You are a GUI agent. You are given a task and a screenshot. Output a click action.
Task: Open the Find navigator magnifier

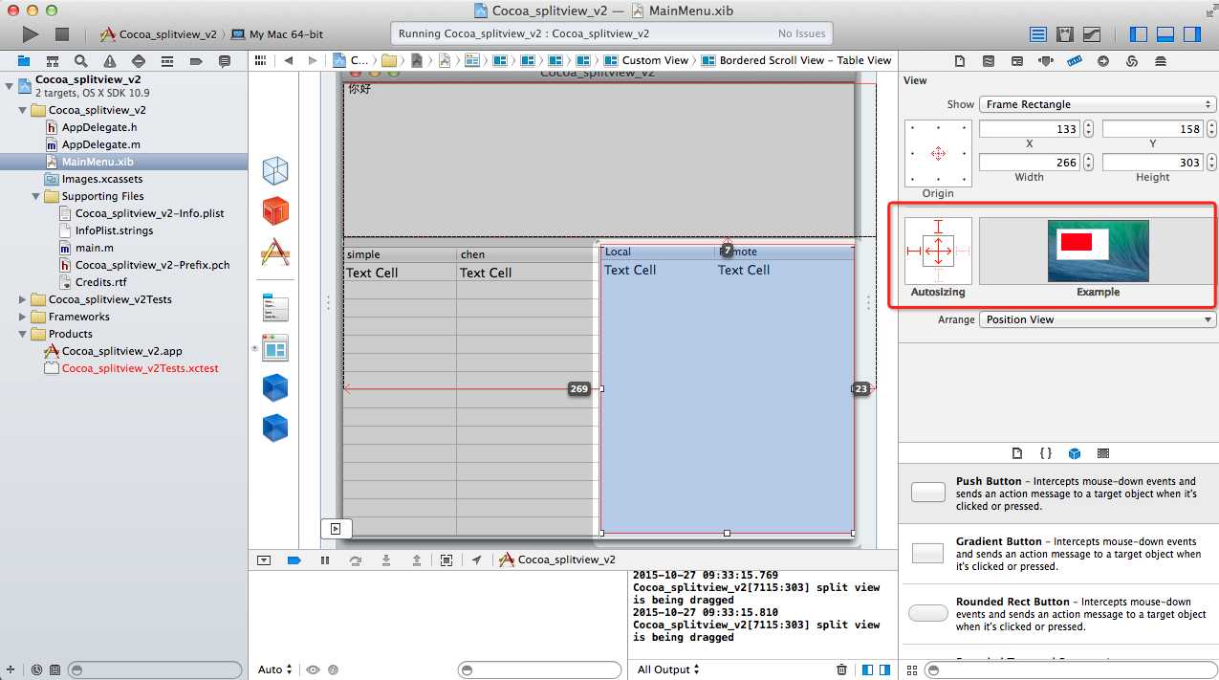pos(81,60)
